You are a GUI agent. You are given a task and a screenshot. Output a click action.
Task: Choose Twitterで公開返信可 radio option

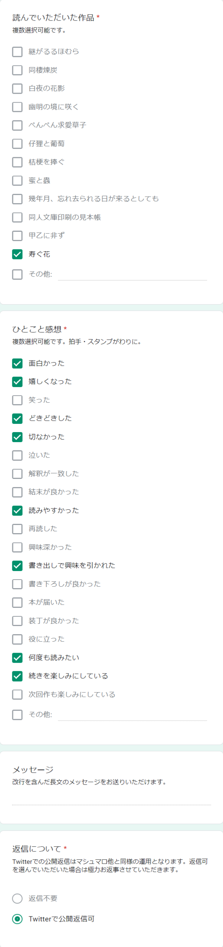point(17,919)
